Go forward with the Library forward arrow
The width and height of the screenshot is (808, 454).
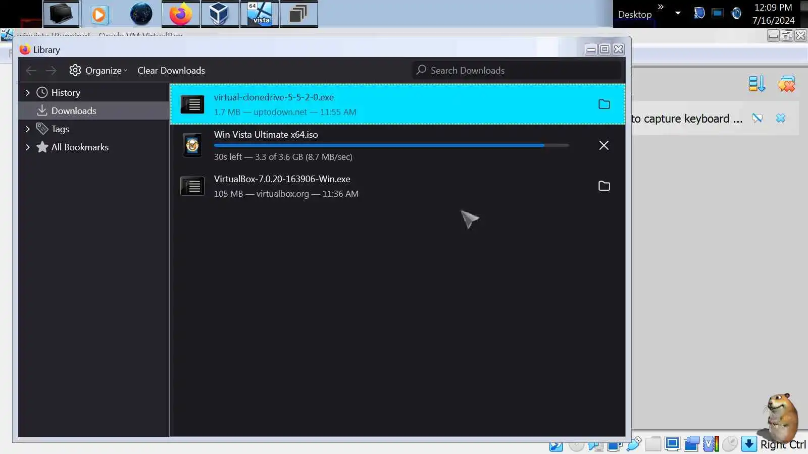(51, 71)
